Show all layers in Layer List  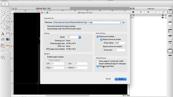point(133,12)
